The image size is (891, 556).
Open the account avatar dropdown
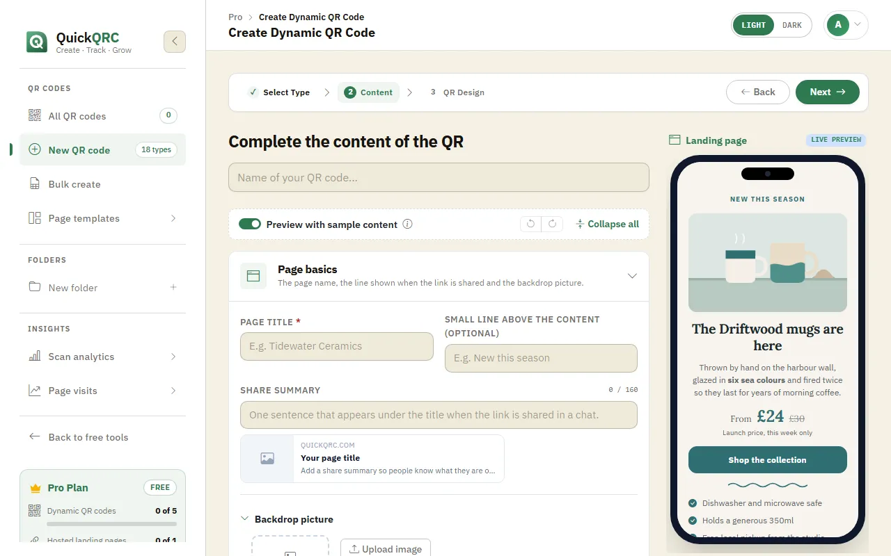tap(846, 25)
